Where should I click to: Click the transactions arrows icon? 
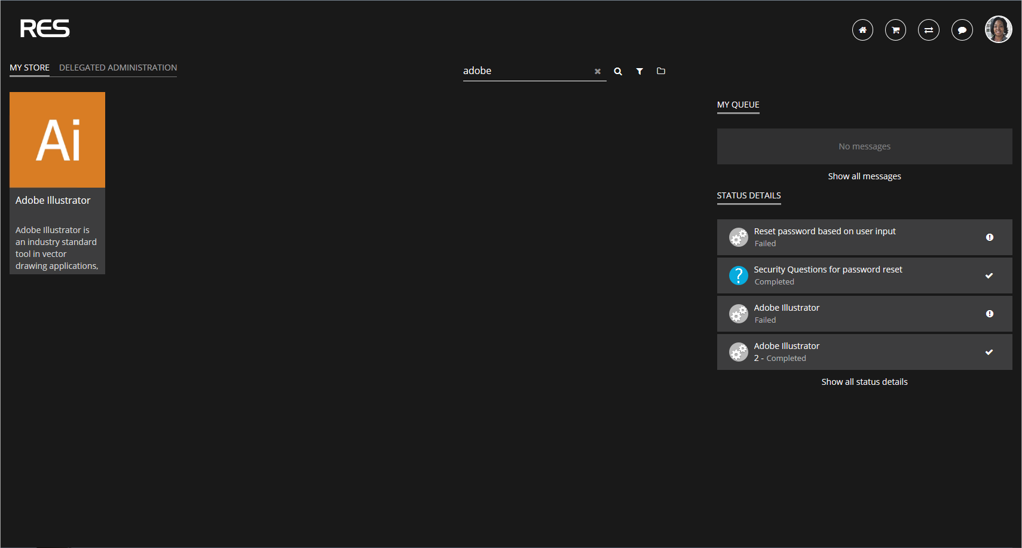pos(929,30)
